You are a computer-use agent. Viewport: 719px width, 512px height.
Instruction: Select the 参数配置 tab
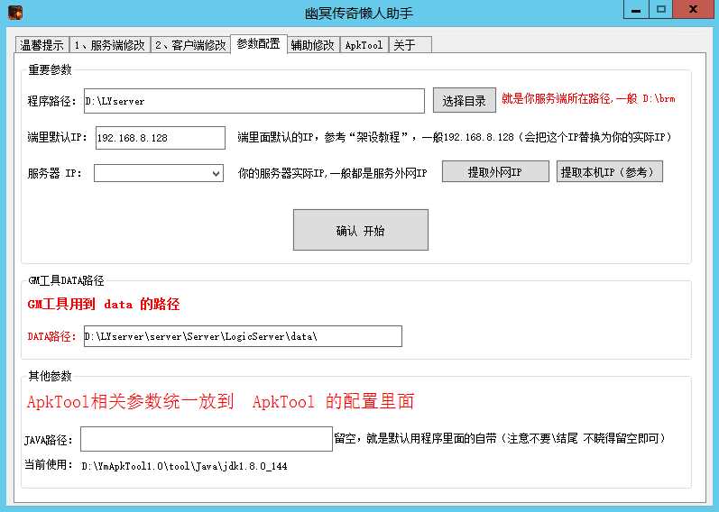(258, 44)
